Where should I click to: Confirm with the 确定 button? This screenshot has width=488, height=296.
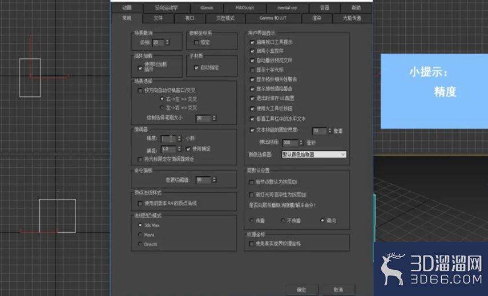[x=301, y=290]
